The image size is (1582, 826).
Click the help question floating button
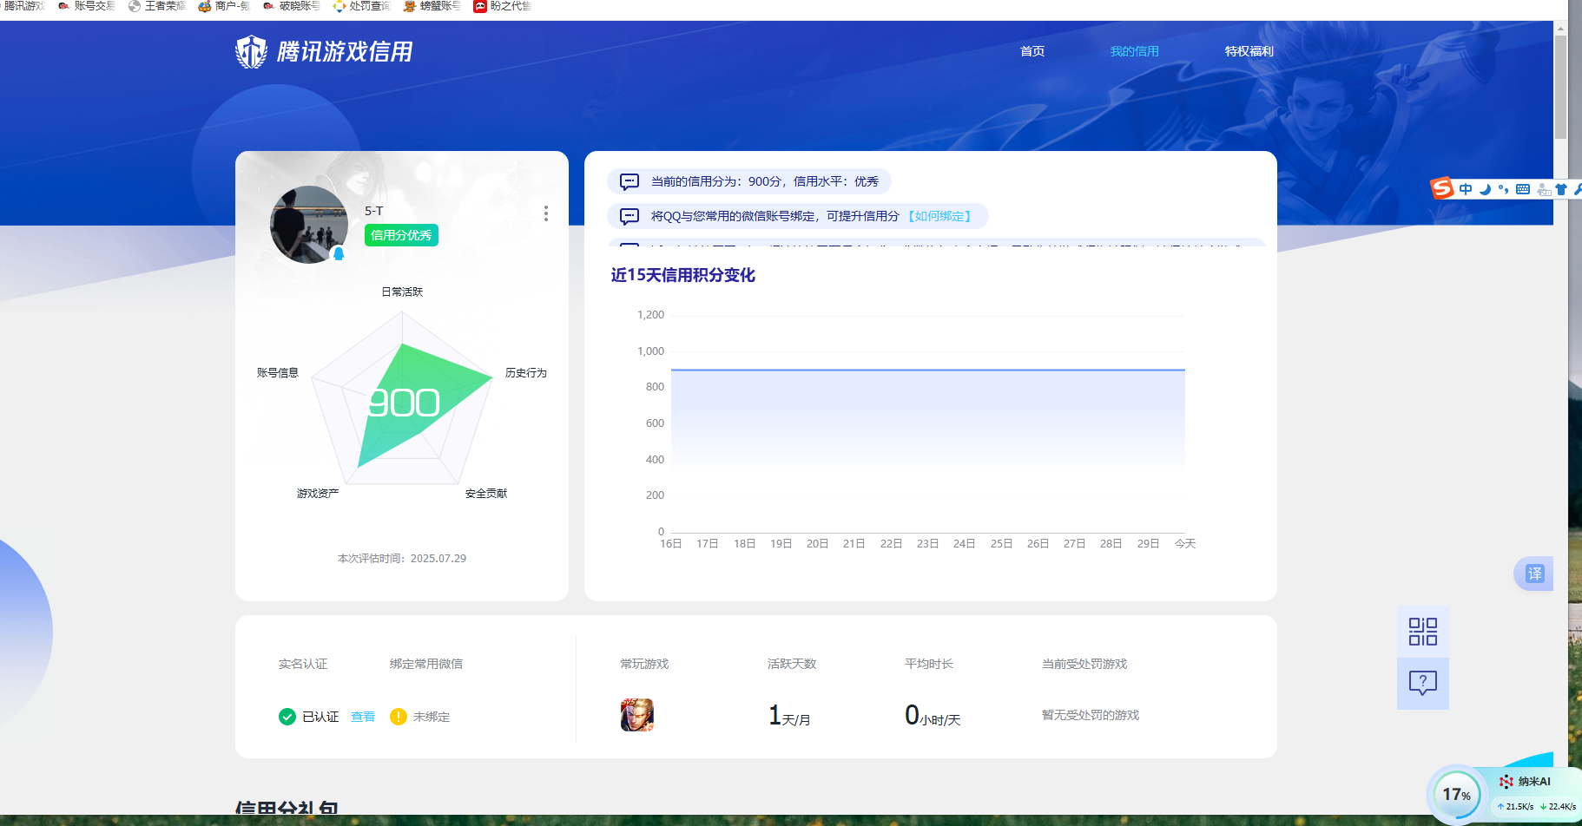[x=1423, y=684]
